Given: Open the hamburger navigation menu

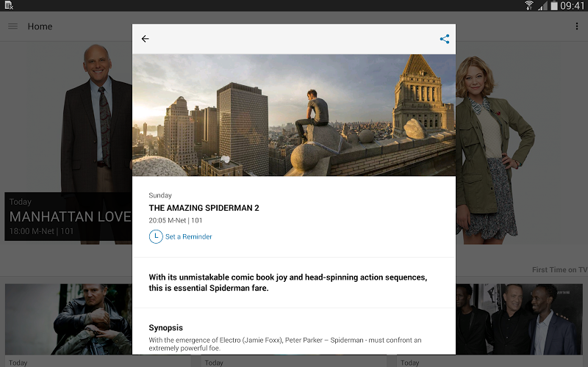Looking at the screenshot, I should click(x=12, y=26).
